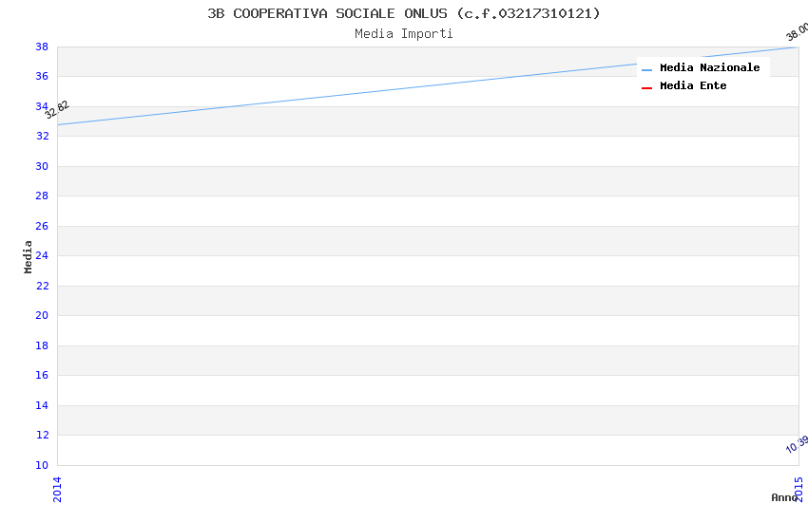Click the 10 y-axis tick label
The width and height of the screenshot is (808, 522).
tap(42, 465)
